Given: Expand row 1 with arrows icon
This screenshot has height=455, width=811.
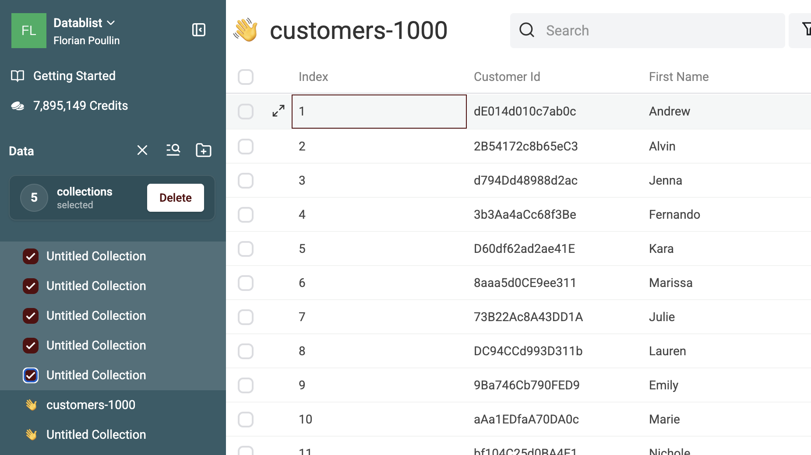Looking at the screenshot, I should (x=279, y=111).
